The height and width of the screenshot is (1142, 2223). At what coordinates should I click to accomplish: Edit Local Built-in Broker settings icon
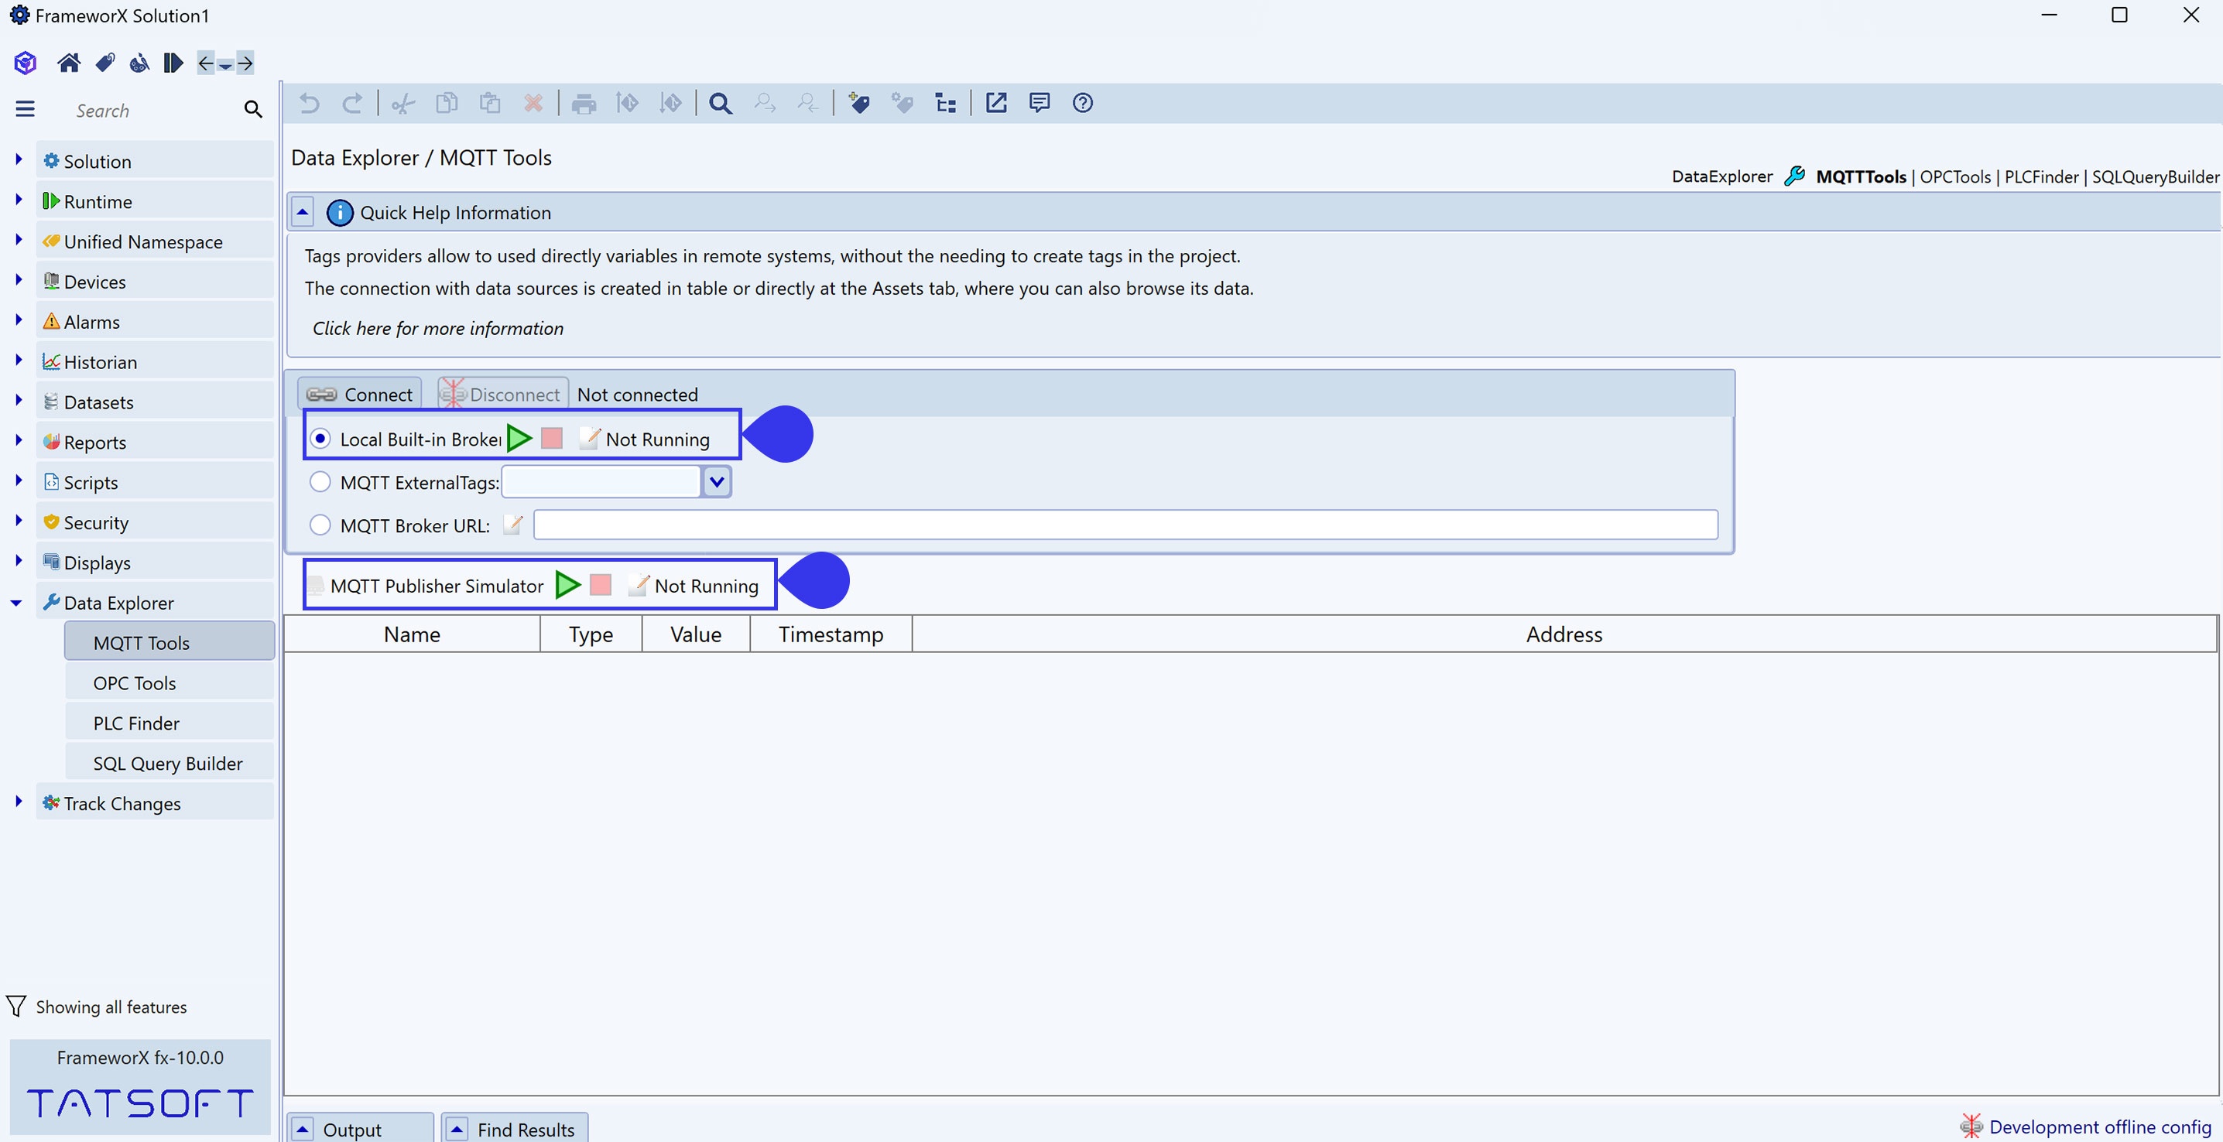click(589, 438)
